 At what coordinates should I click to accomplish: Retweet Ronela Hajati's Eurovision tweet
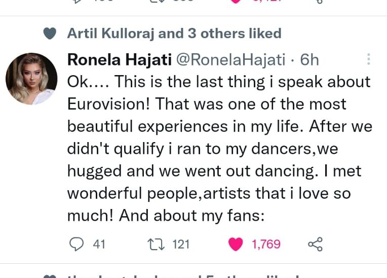click(154, 245)
